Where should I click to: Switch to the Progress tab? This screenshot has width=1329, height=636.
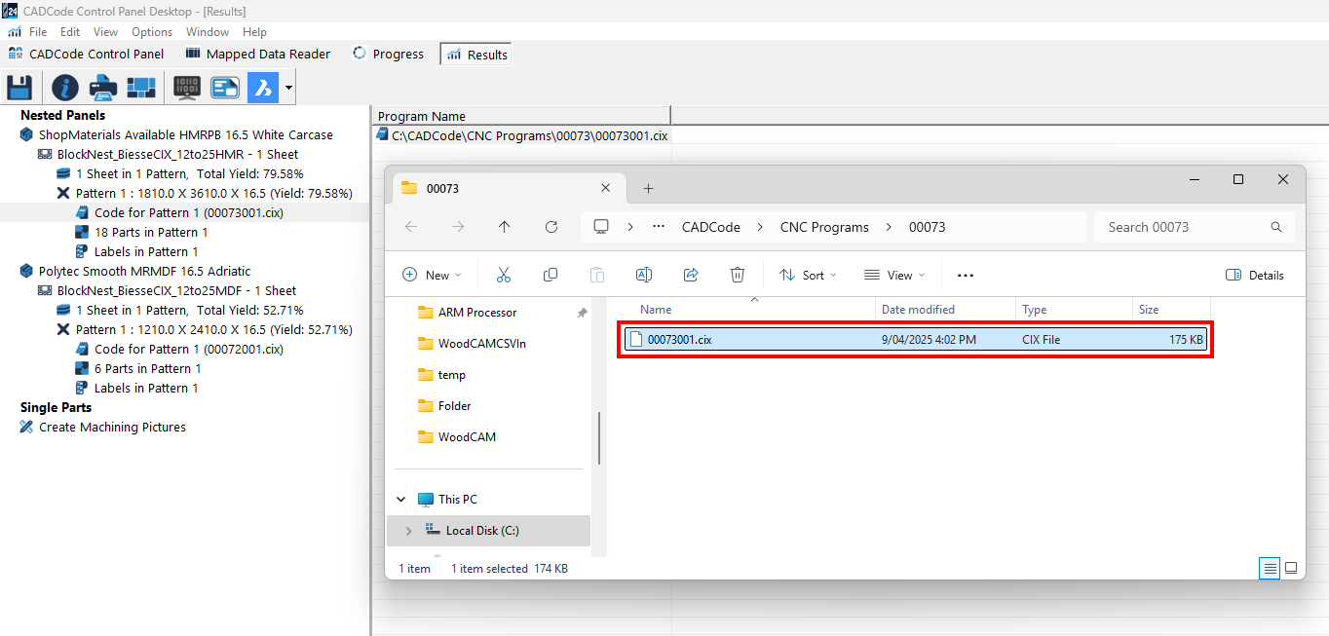pos(388,55)
